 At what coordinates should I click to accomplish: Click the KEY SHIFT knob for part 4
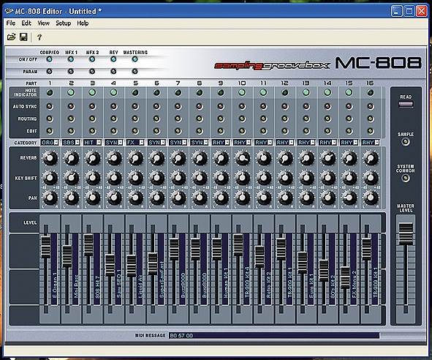click(x=114, y=178)
